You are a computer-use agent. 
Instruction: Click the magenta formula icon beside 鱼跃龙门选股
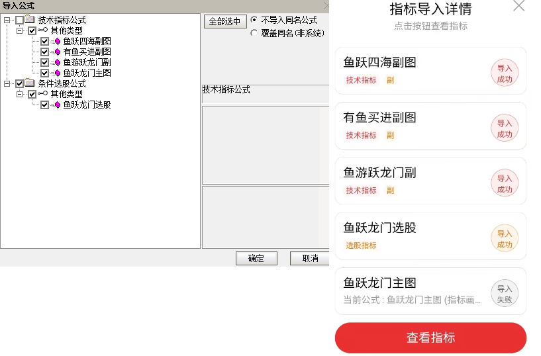[57, 105]
